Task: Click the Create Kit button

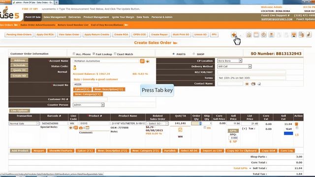Action: click(19, 76)
